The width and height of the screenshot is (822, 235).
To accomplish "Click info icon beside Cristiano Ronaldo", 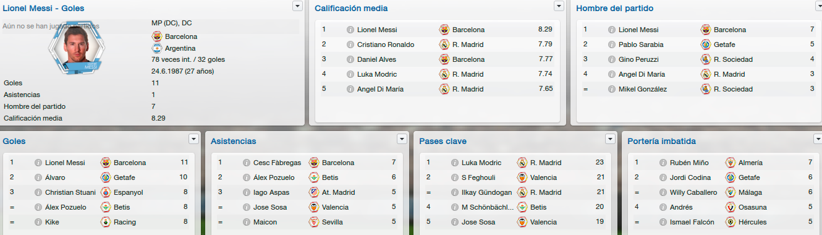I will point(350,45).
